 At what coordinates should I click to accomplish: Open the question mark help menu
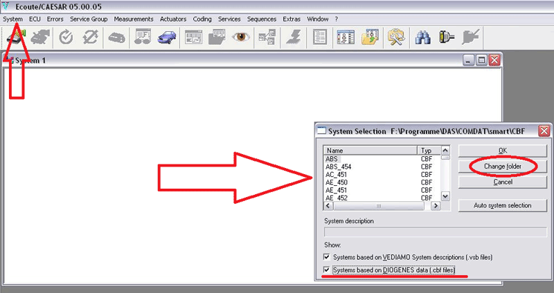click(337, 19)
